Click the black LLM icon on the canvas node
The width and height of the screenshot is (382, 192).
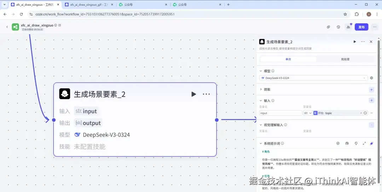coord(65,94)
